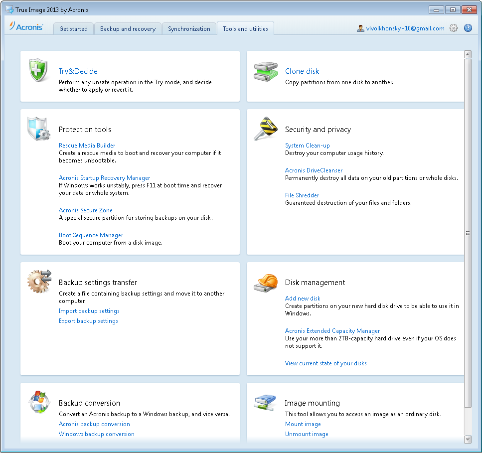483x453 pixels.
Task: Open System Clean-up
Action: point(308,146)
